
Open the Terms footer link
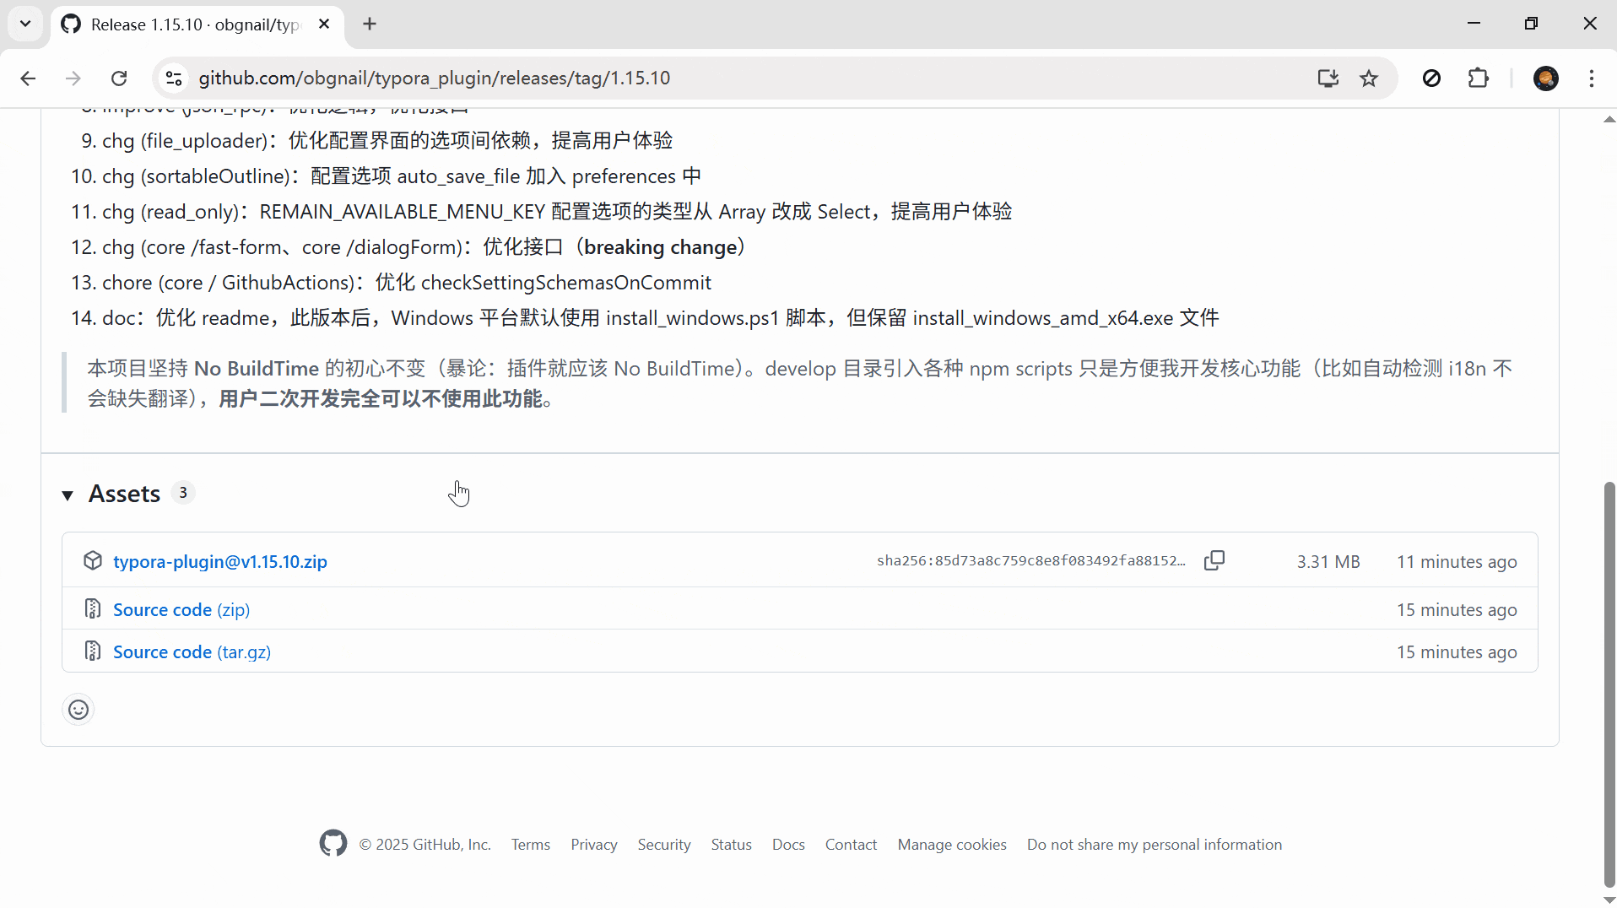tap(531, 844)
